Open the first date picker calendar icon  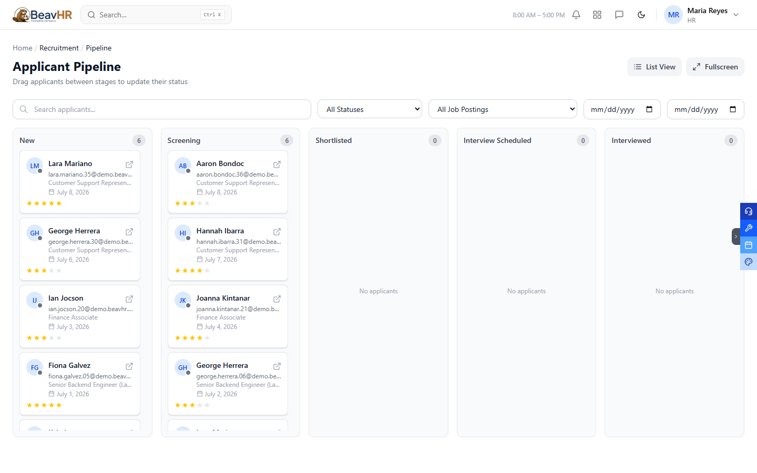coord(649,109)
